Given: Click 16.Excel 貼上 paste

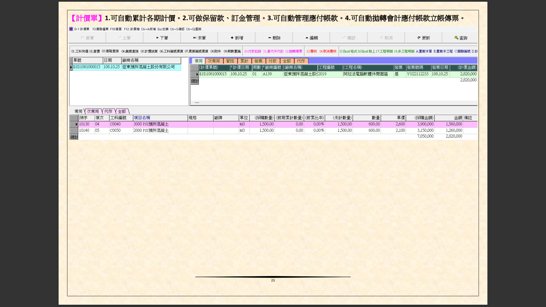Looking at the screenshot, I should [366, 51].
